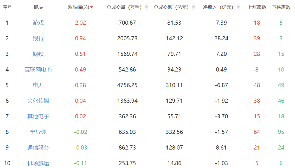Click sort arrow next to 总成交量（万手）
295x168 pixels.
[146, 8]
